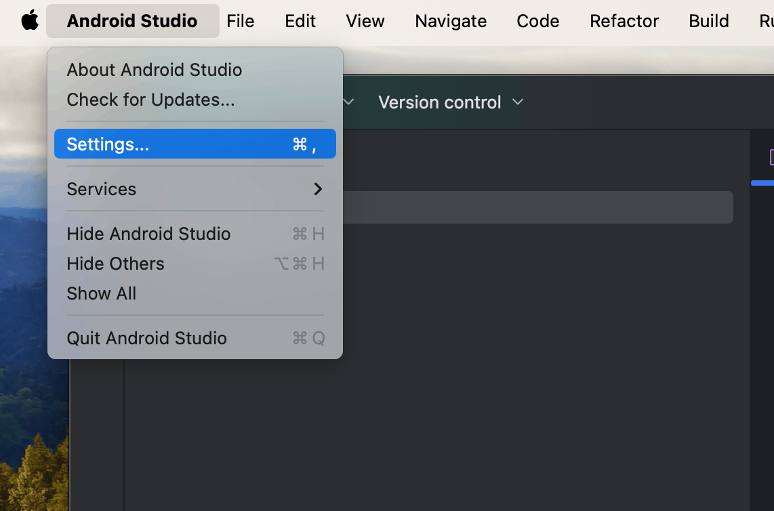Open the Build menu

point(709,21)
